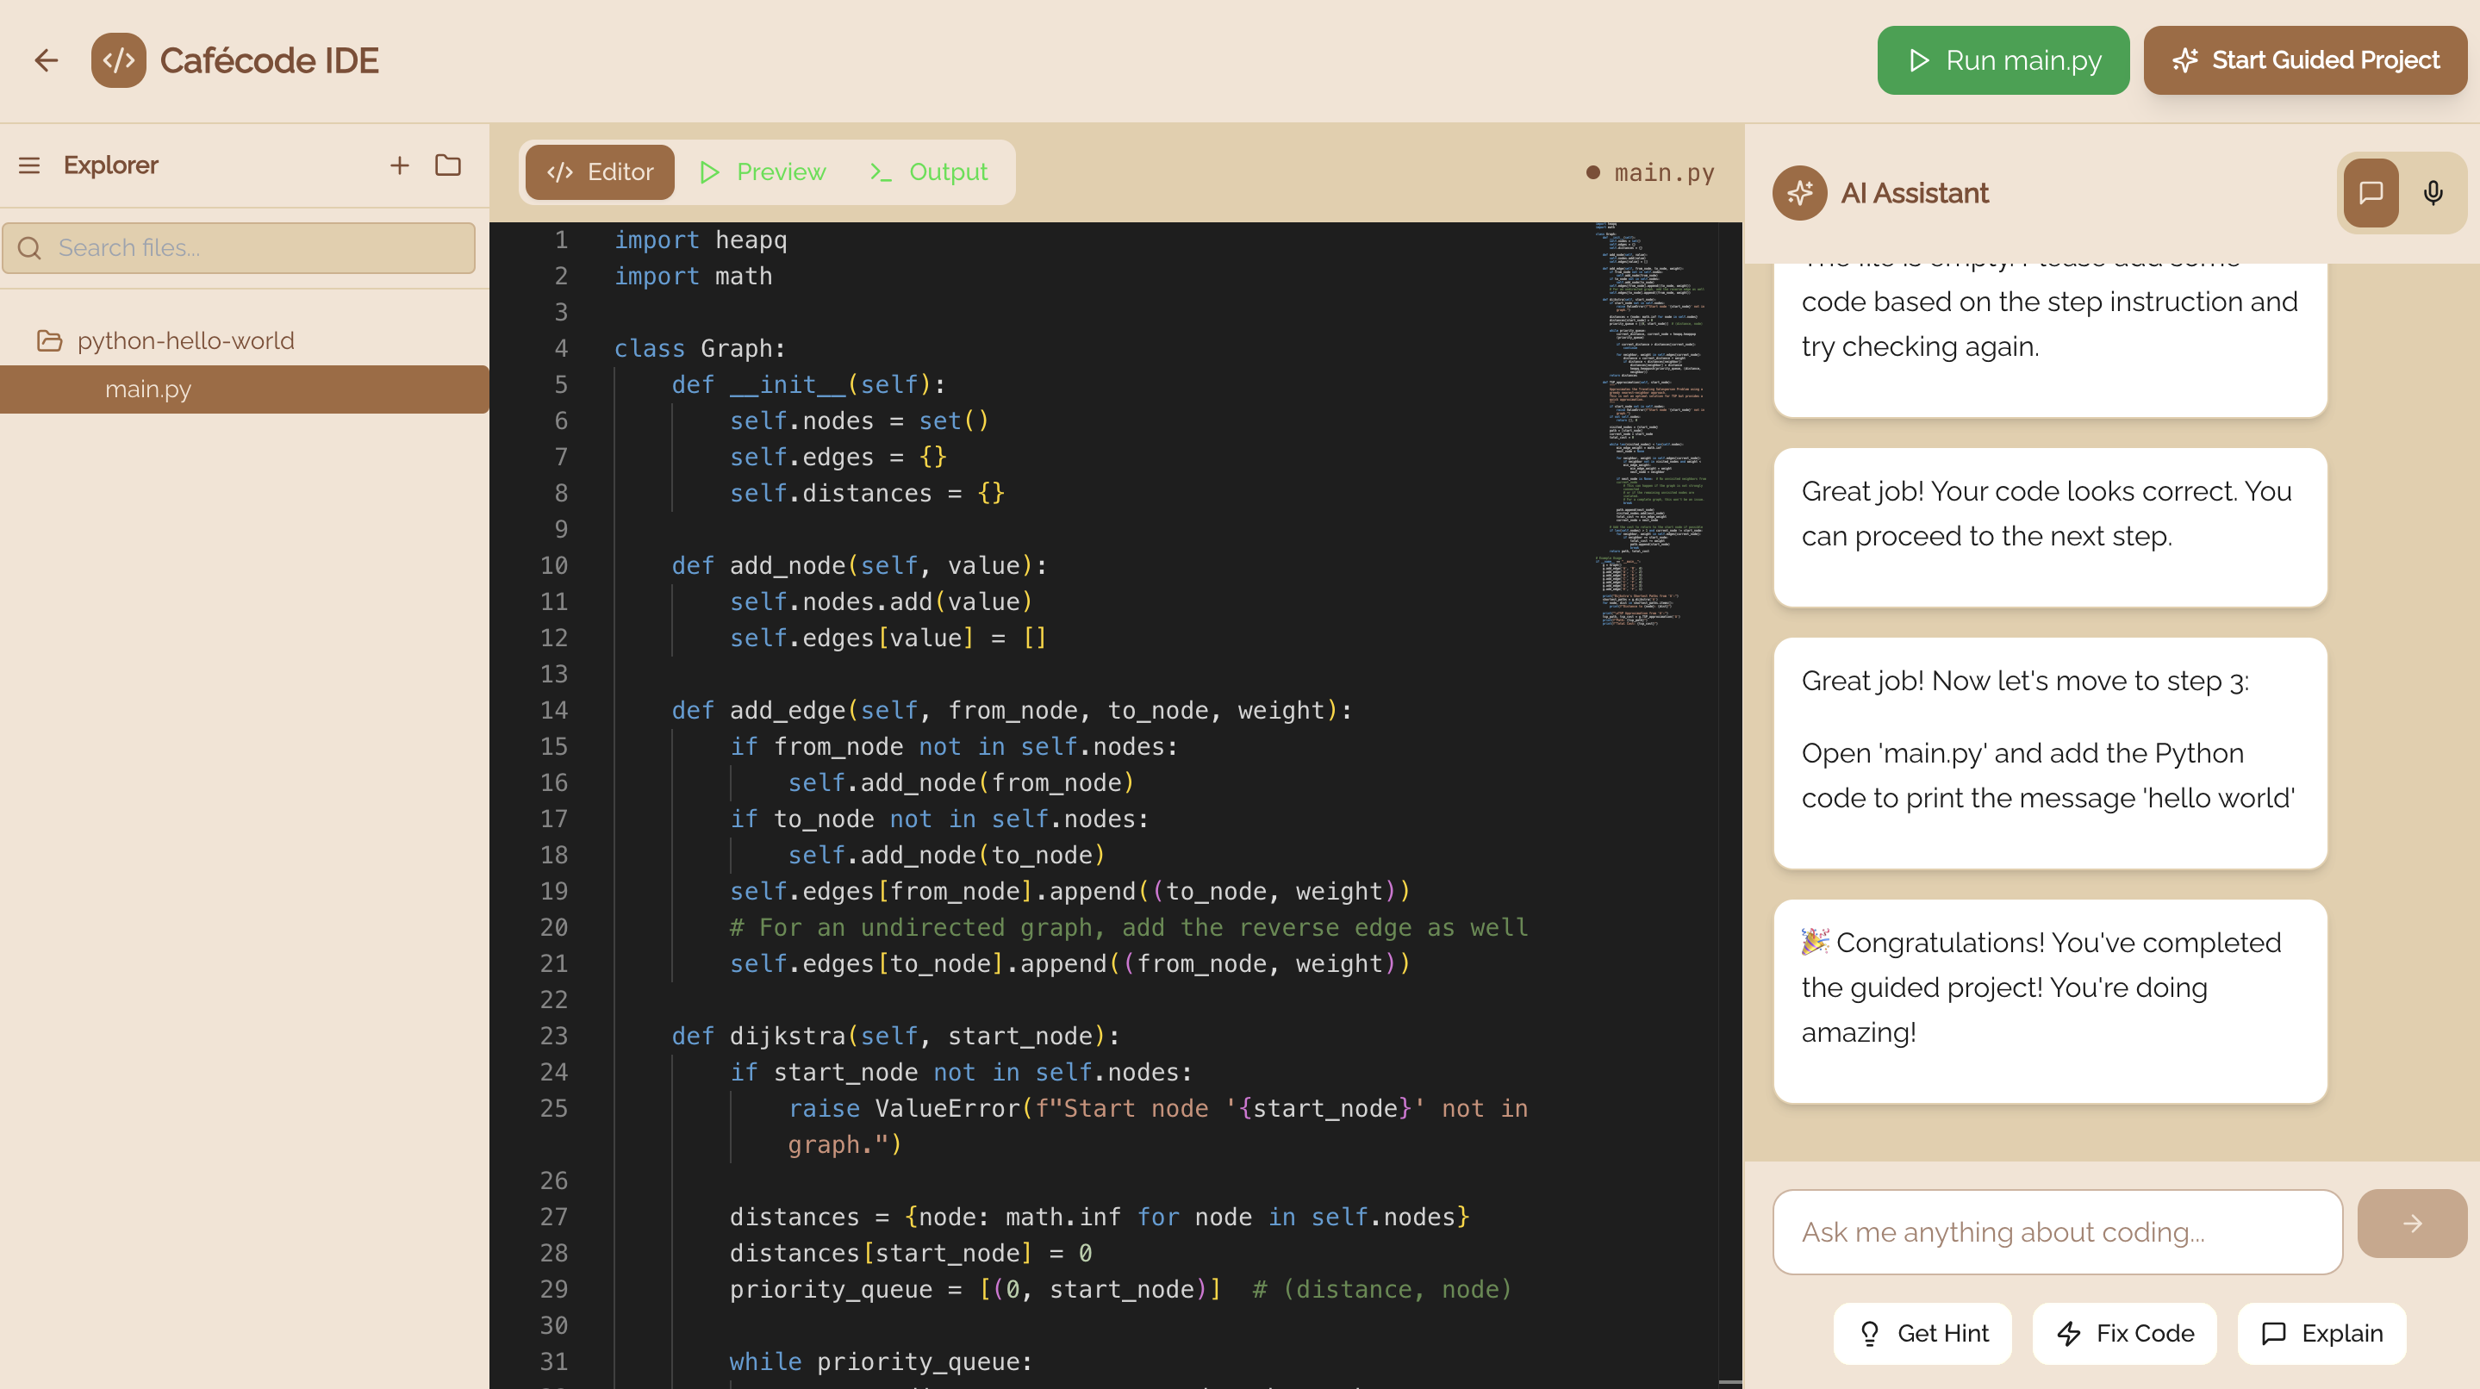Click 'def dijkstra' definition line

[x=895, y=1036]
